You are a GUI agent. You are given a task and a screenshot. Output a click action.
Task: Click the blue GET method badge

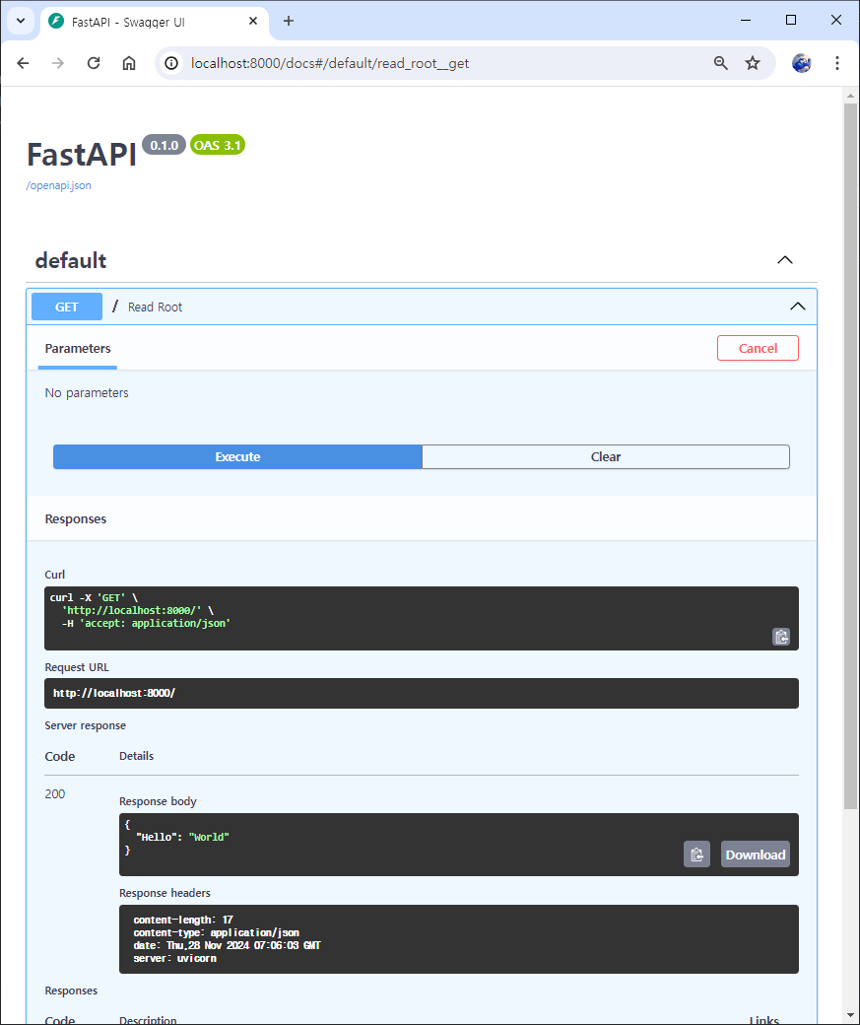click(x=67, y=307)
